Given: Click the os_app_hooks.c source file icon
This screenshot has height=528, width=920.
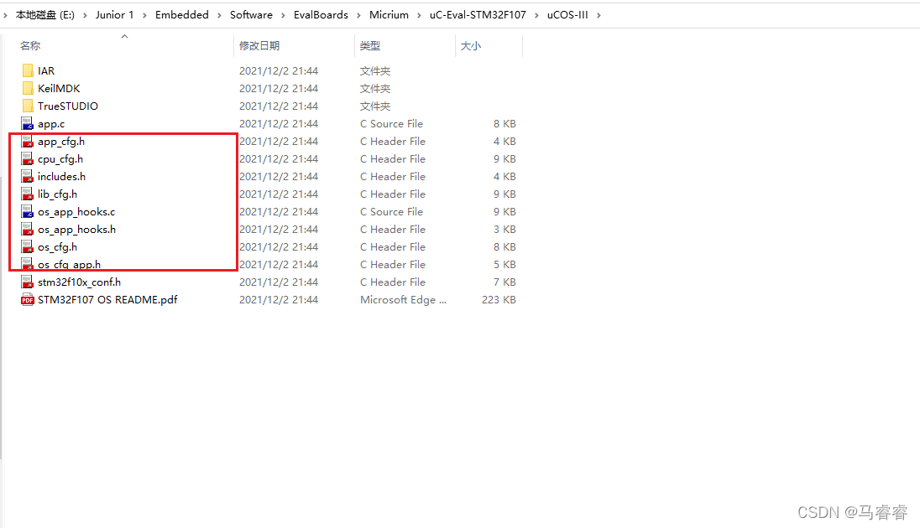Looking at the screenshot, I should pyautogui.click(x=28, y=211).
